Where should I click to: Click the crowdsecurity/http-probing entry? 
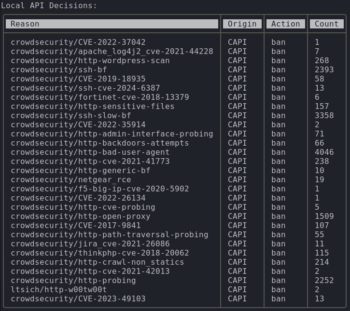73,281
